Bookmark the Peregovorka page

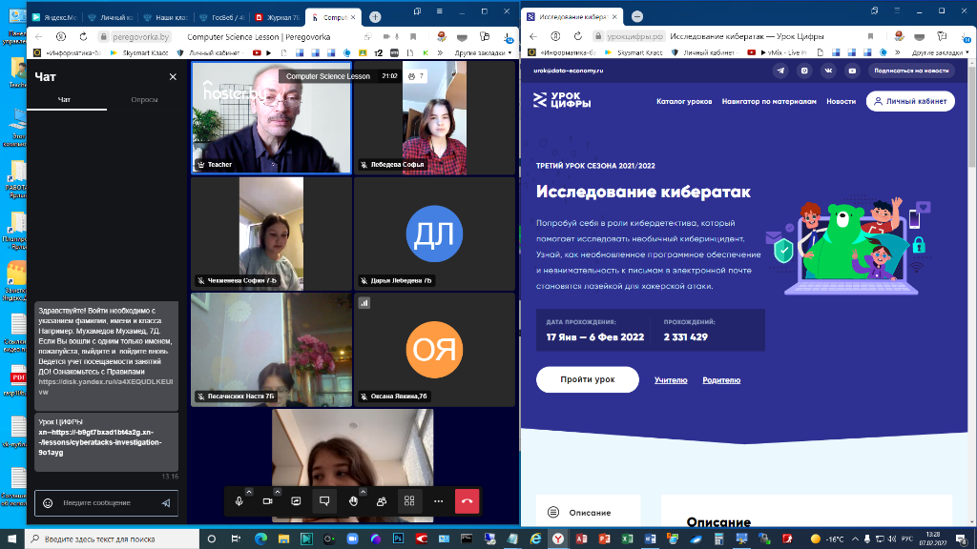(413, 37)
